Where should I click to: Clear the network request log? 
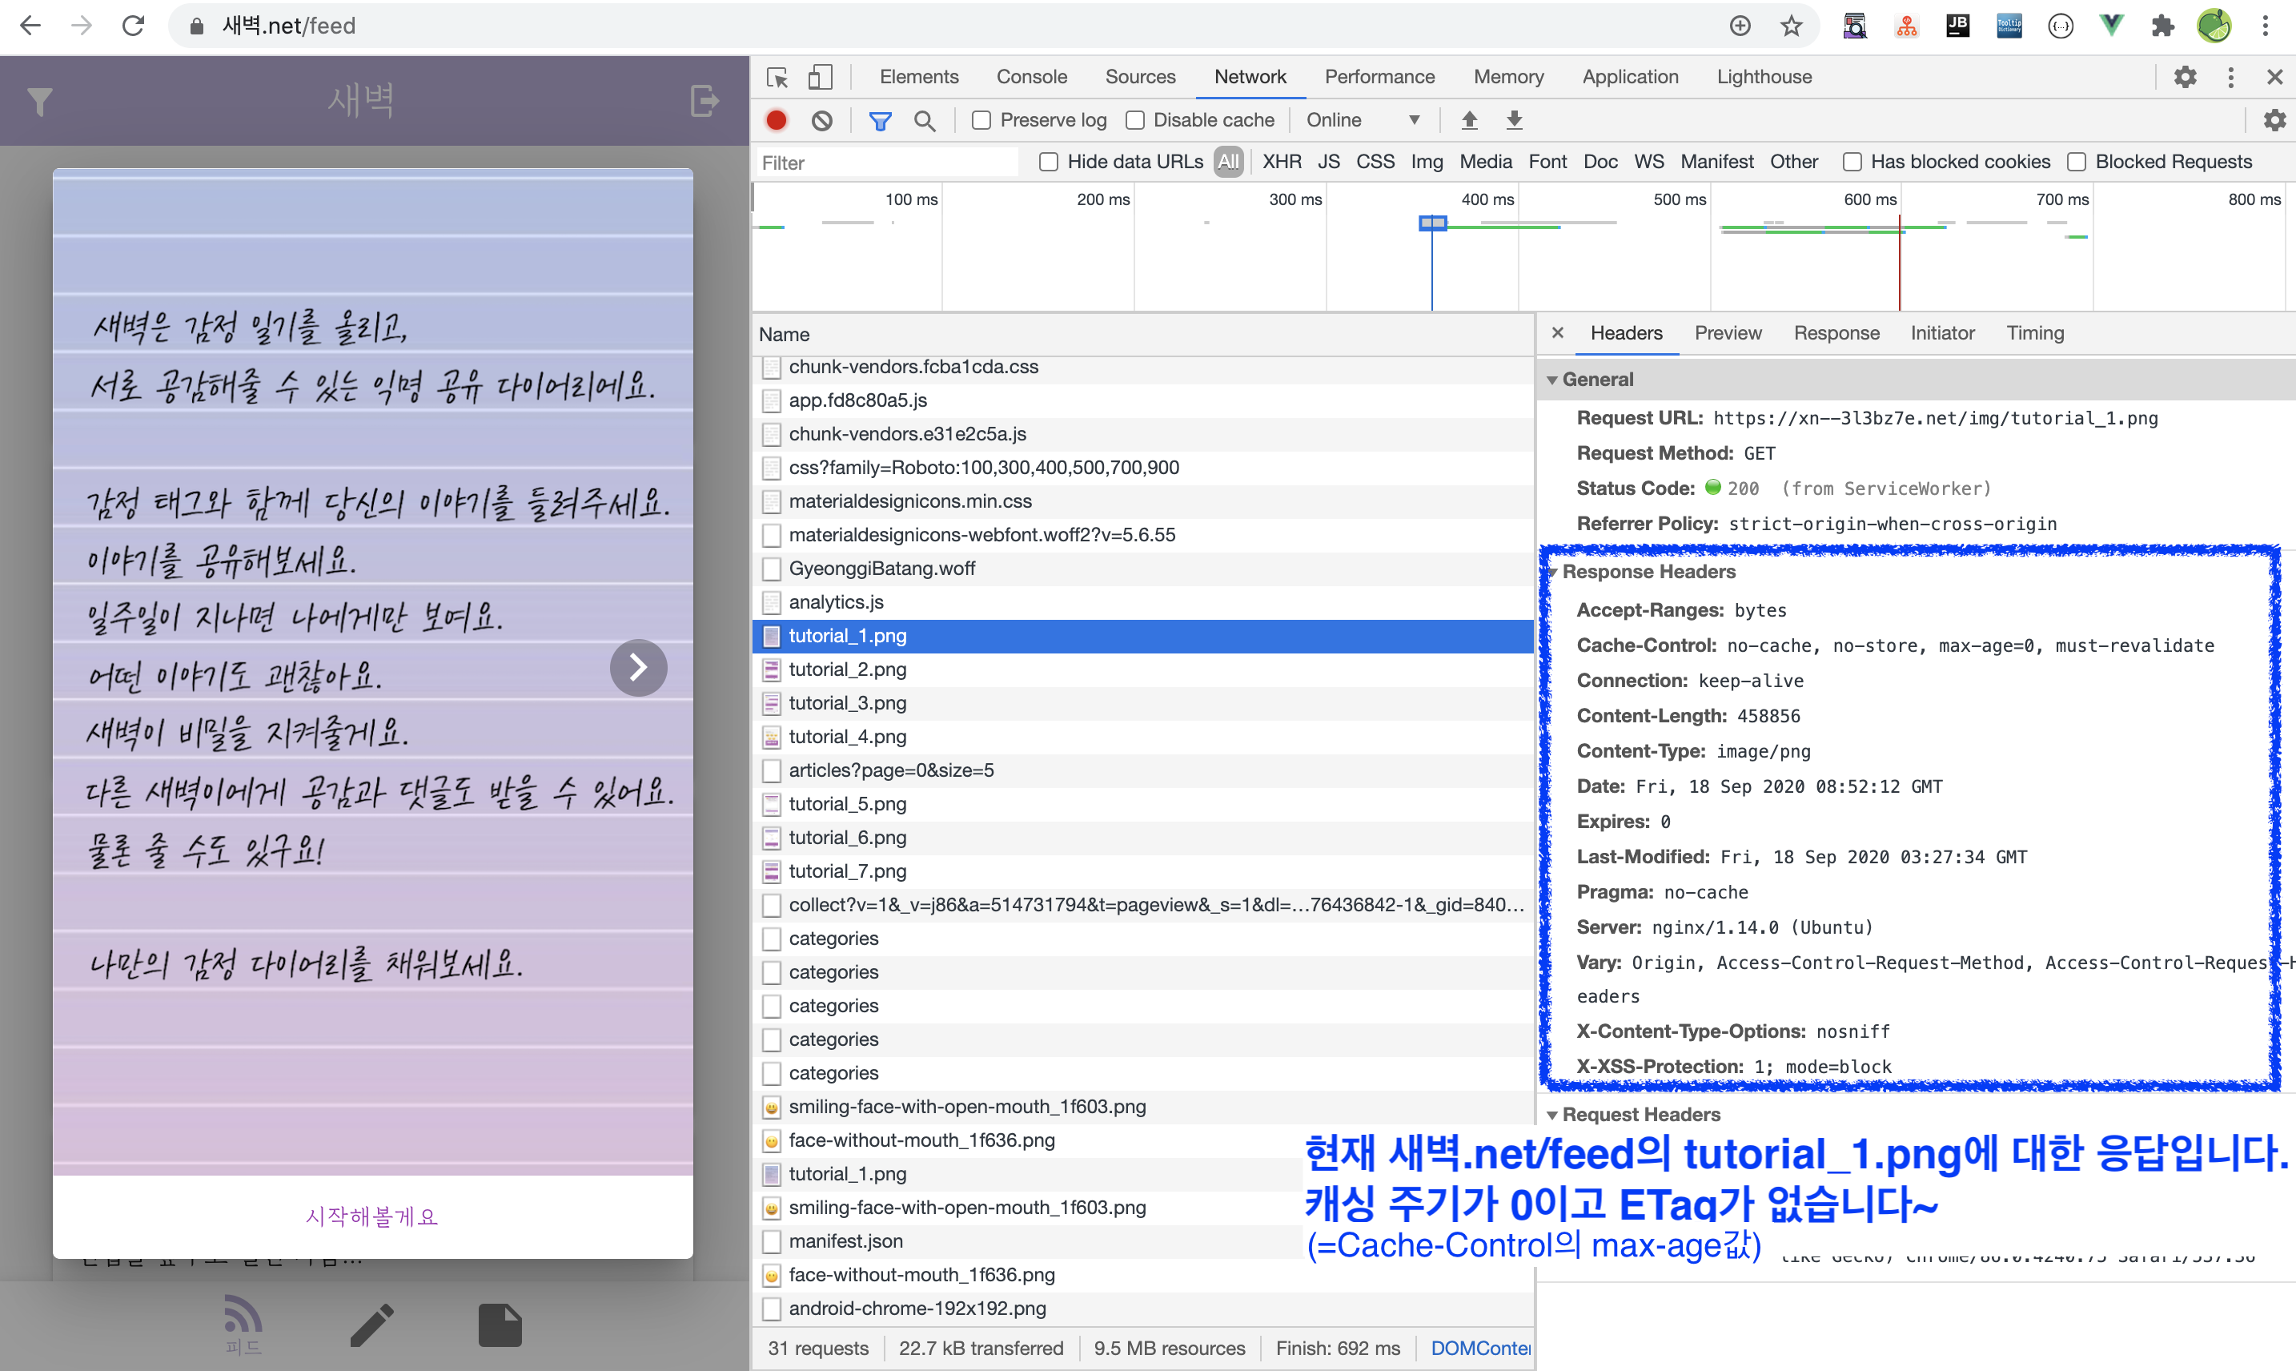pos(821,120)
